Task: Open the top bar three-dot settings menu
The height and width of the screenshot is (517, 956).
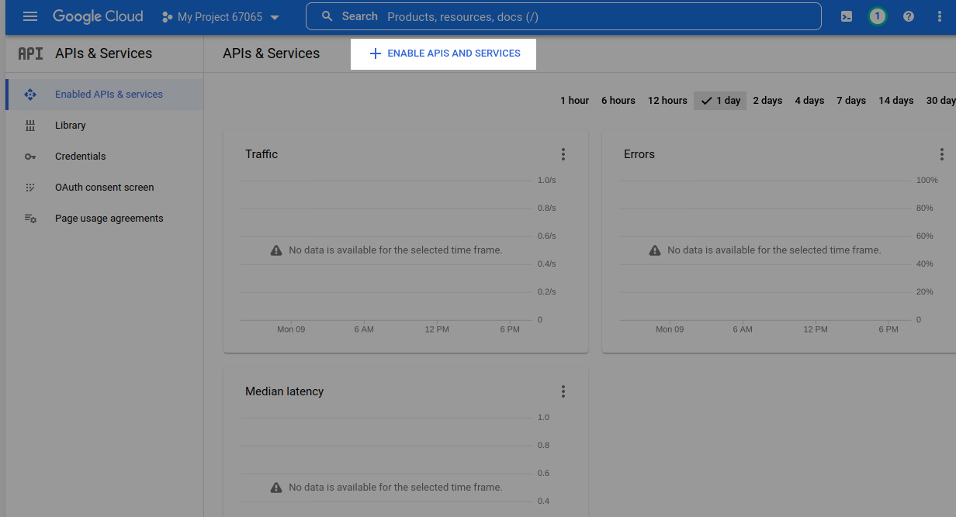Action: (939, 16)
